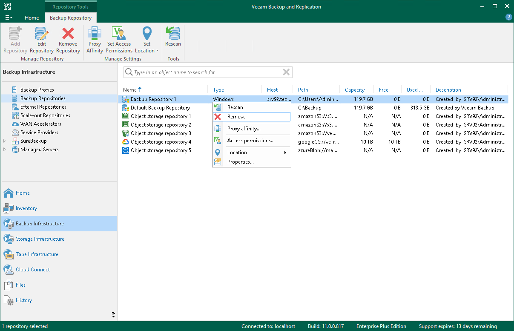This screenshot has width=514, height=331.
Task: Click the Azure Blob icon of repository 5
Action: coord(126,150)
